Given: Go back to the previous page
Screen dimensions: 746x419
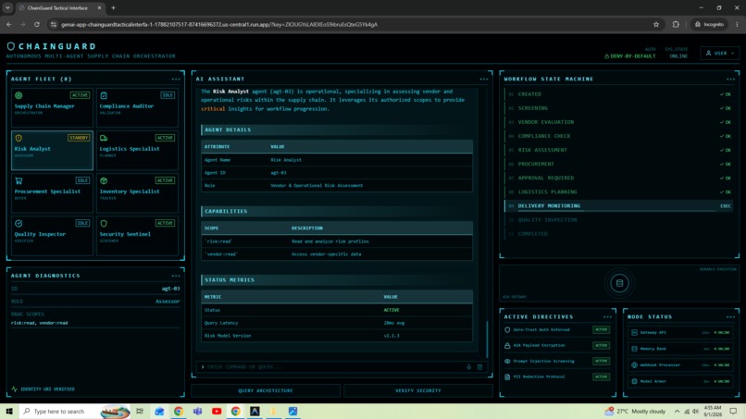Looking at the screenshot, I should [x=9, y=24].
